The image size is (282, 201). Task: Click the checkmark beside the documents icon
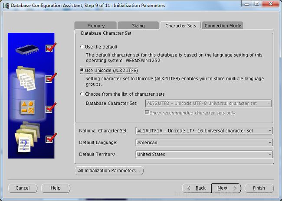(x=51, y=78)
